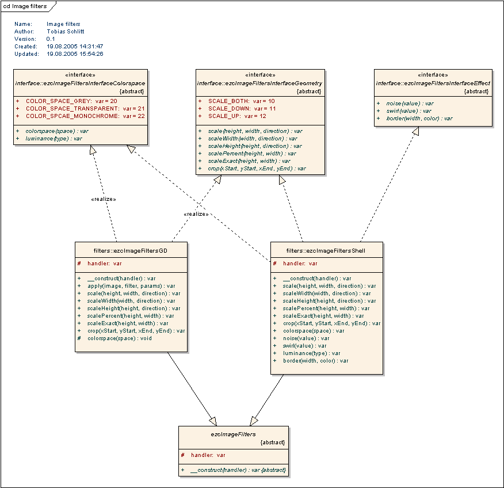Screen dimensions: 504x488
Task: Click the author name Tobias Schlitt
Action: [65, 32]
